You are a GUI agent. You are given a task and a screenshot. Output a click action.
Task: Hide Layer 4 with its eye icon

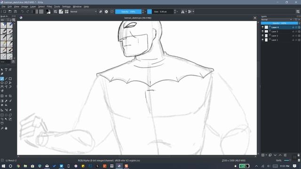click(x=262, y=27)
